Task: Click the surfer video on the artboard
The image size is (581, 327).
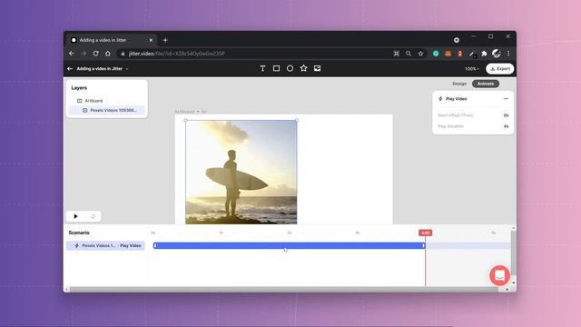Action: pos(241,172)
